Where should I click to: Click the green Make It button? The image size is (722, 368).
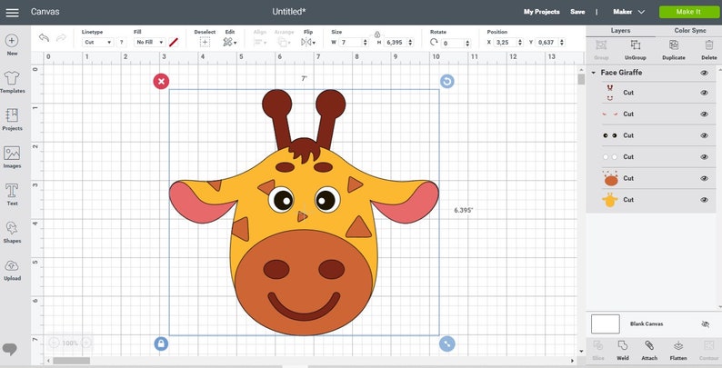(688, 12)
